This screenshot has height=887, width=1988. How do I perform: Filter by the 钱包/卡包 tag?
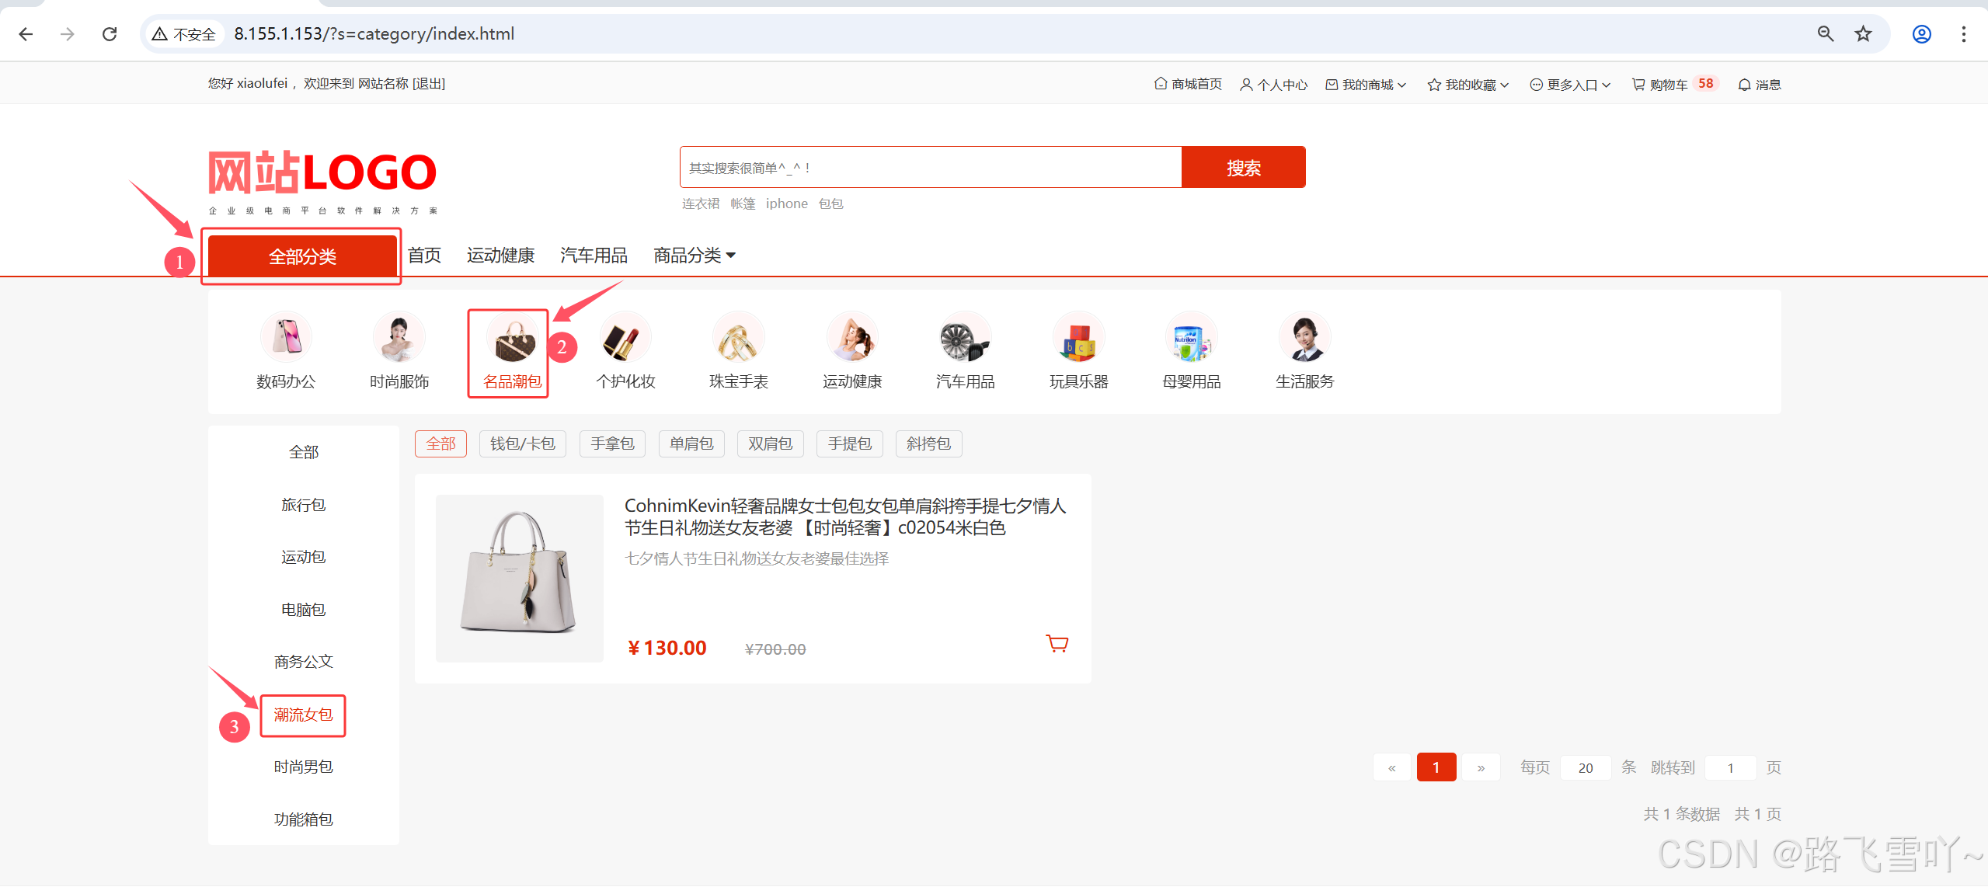522,443
